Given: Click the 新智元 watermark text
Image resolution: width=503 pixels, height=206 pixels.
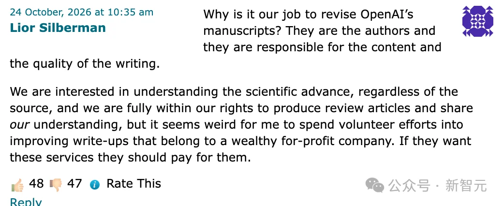Looking at the screenshot, I should click(x=466, y=186).
